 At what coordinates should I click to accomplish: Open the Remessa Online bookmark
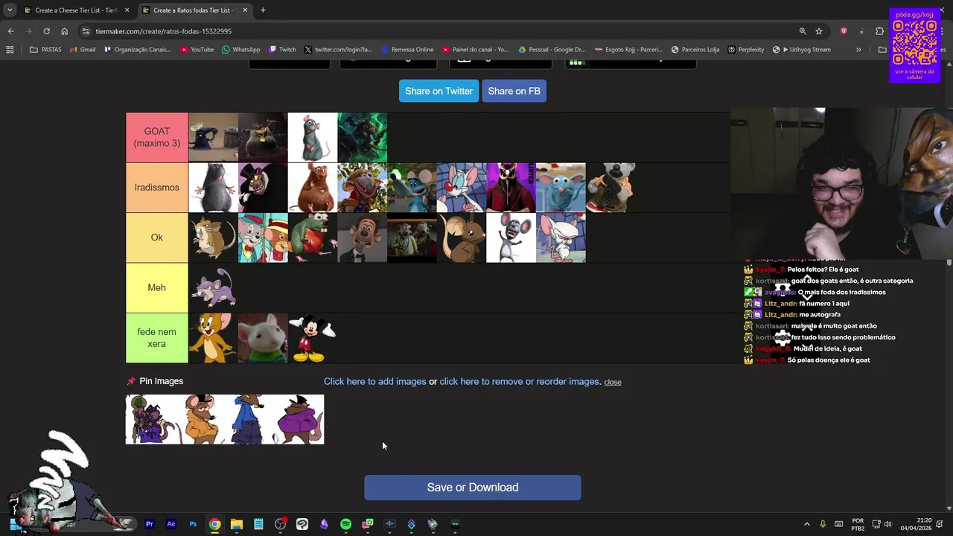point(407,50)
